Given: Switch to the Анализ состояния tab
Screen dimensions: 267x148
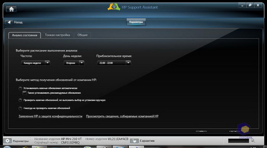Looking at the screenshot, I should click(24, 35).
